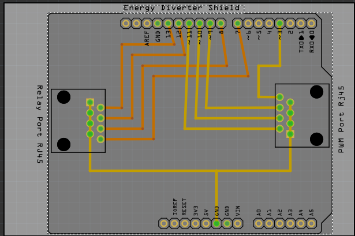The image size is (355, 236).
Task: Click lower mounting hole of PWM RJ45 jack
Action: coord(316,139)
